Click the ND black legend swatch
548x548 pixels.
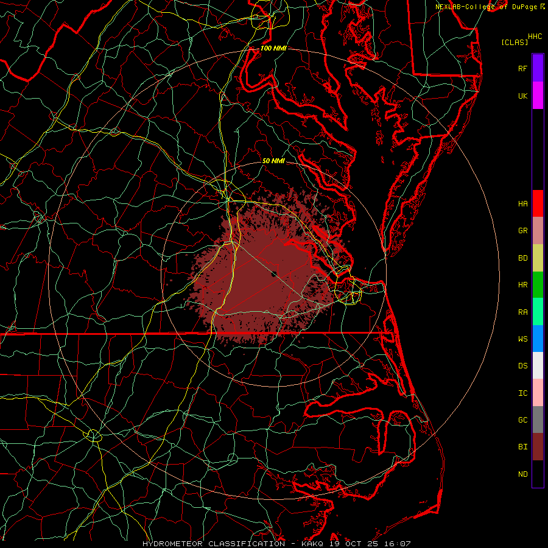[538, 474]
